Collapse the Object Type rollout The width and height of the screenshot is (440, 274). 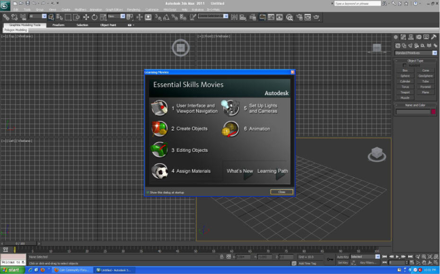[x=415, y=61]
